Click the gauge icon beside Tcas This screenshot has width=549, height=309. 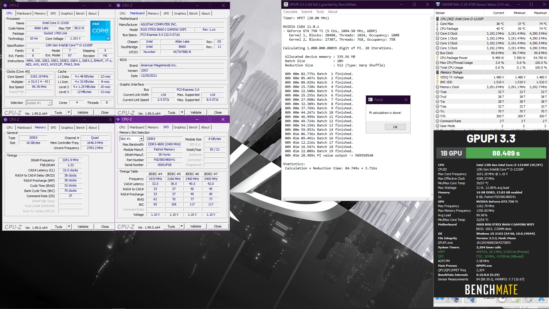point(437,92)
